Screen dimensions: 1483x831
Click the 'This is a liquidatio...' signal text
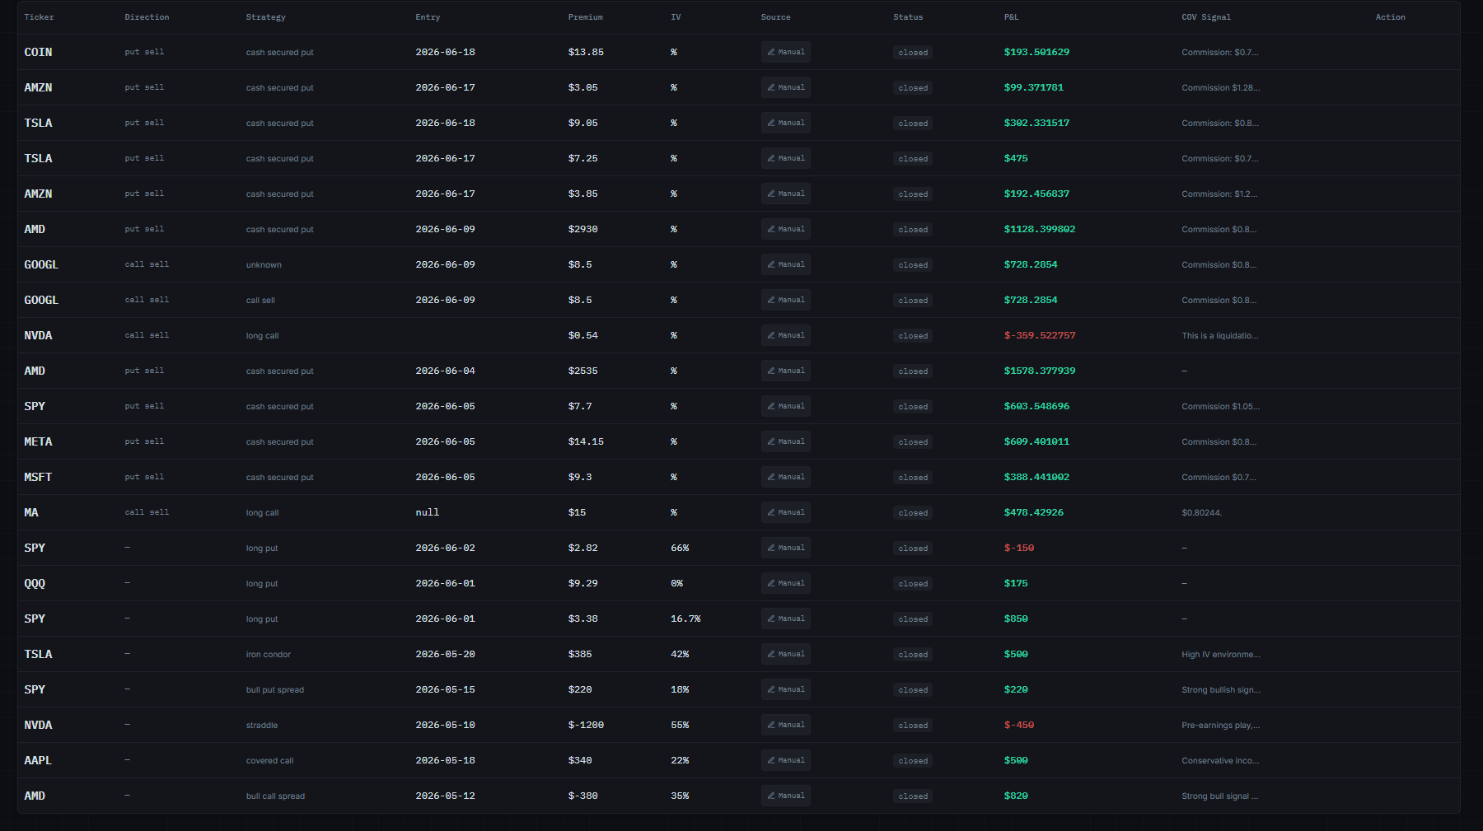[1220, 336]
